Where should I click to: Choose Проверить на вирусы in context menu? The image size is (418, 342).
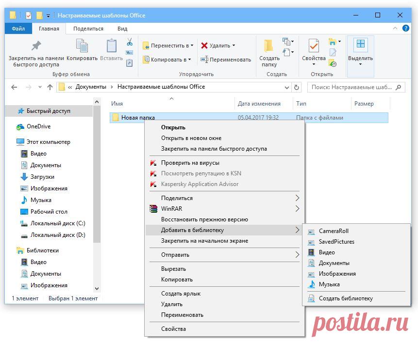click(x=225, y=163)
